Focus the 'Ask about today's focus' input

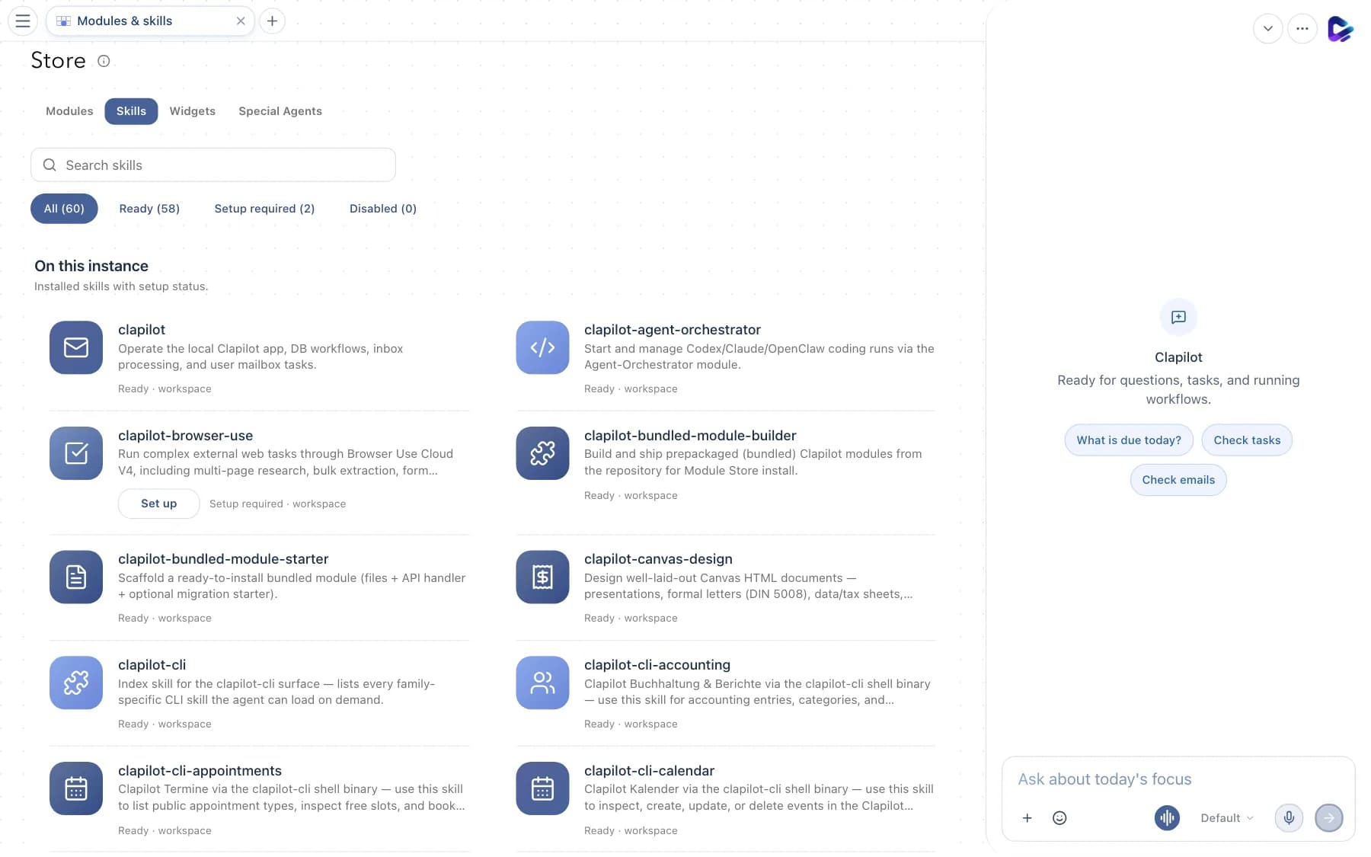pyautogui.click(x=1178, y=779)
